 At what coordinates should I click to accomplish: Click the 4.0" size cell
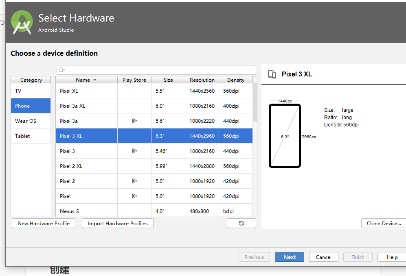tap(168, 211)
